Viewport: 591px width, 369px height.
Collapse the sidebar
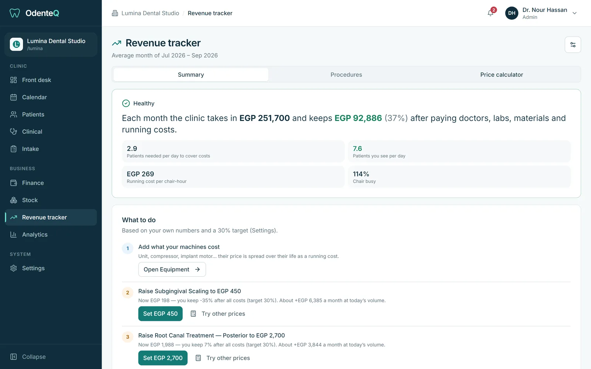coord(51,357)
